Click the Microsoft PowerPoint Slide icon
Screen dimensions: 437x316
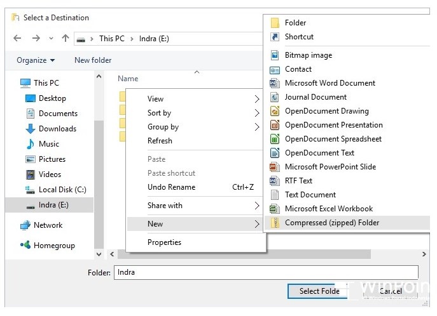point(275,167)
